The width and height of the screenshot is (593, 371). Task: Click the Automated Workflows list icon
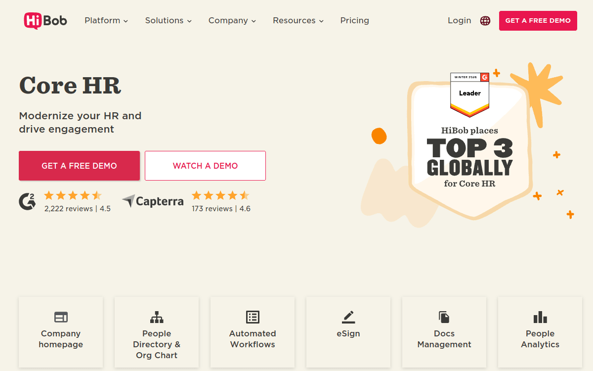(253, 317)
